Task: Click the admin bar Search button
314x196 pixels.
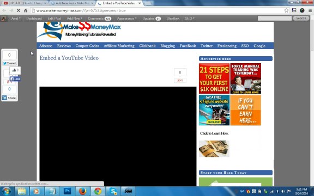Action: tap(301, 18)
